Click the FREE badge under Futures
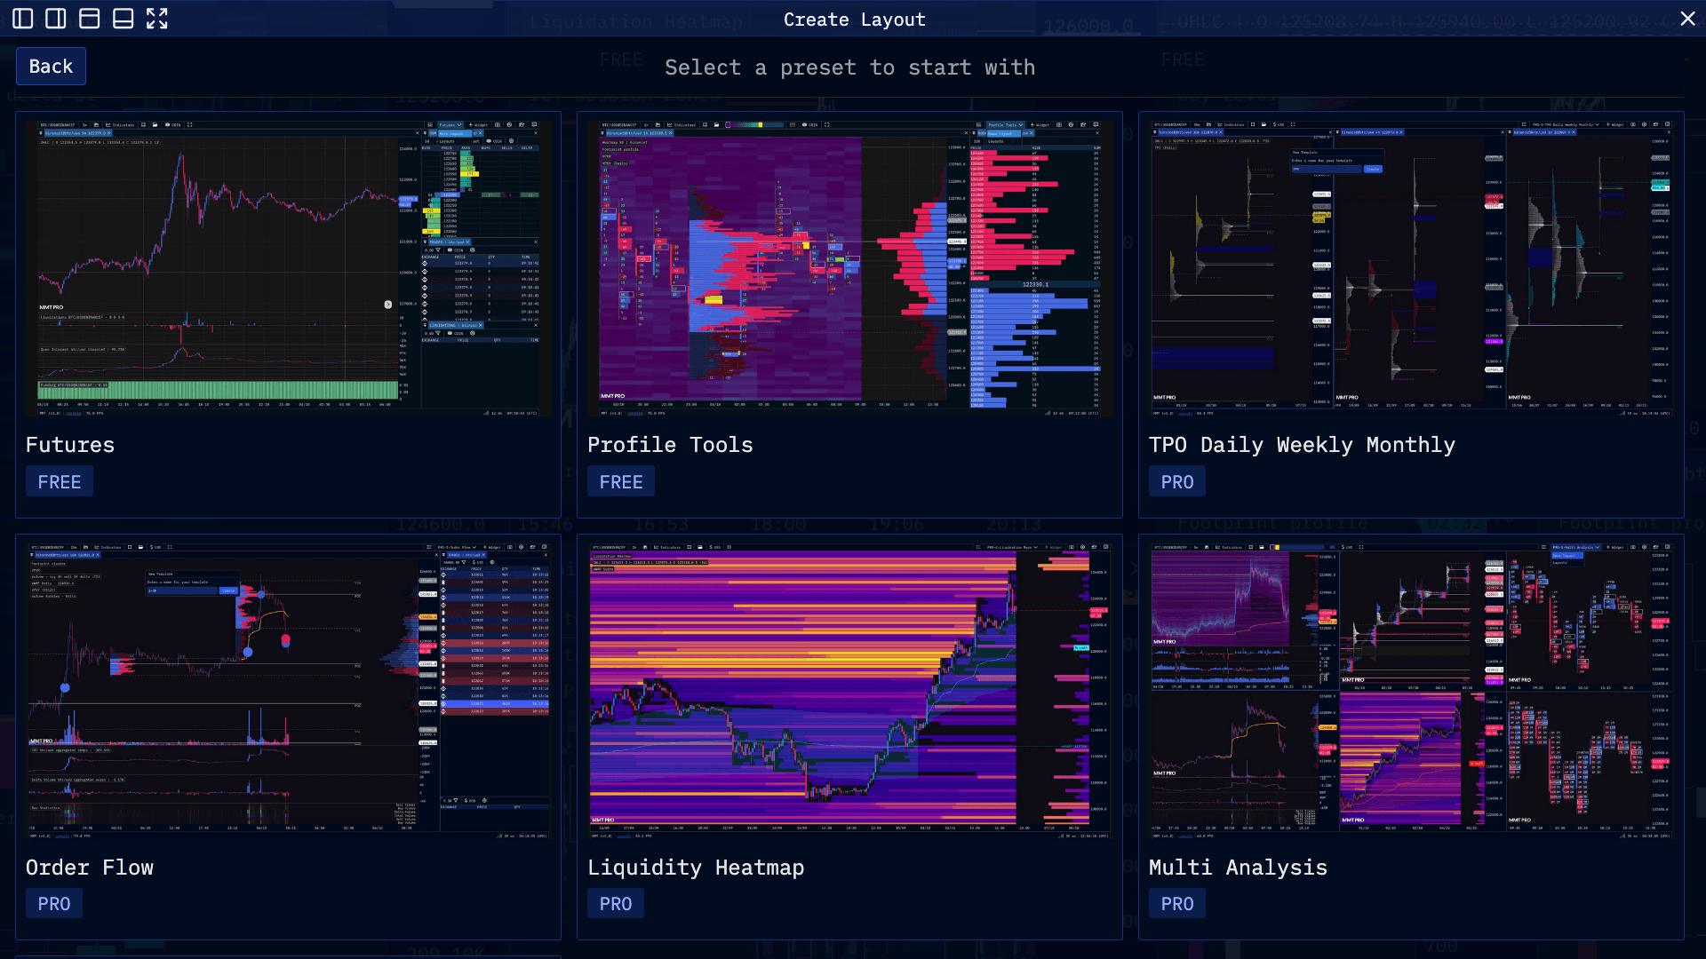1706x959 pixels. click(59, 482)
